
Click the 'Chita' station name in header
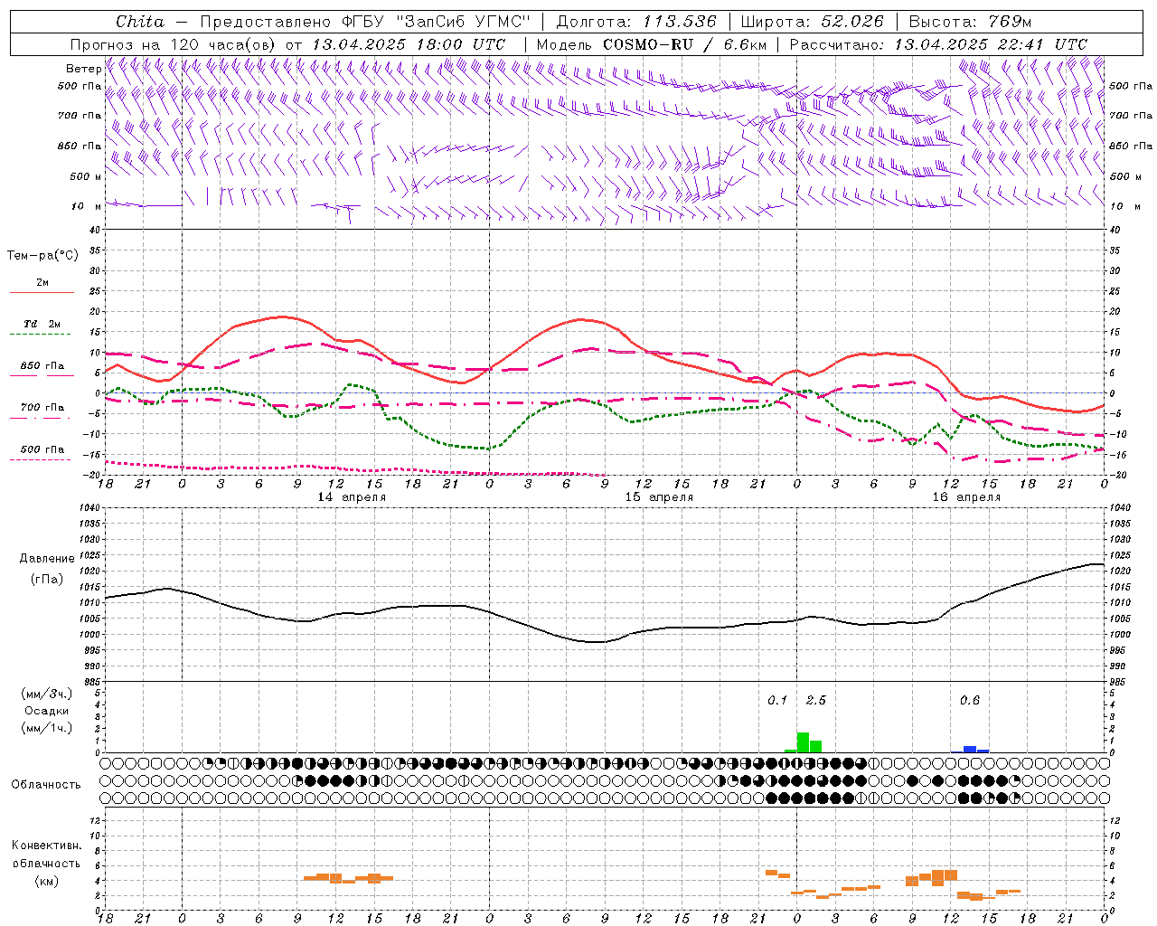tap(140, 22)
